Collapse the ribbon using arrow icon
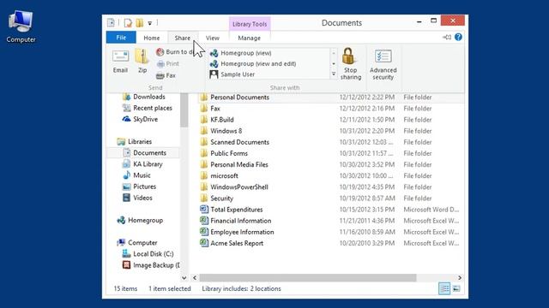Image resolution: width=549 pixels, height=308 pixels. [447, 37]
